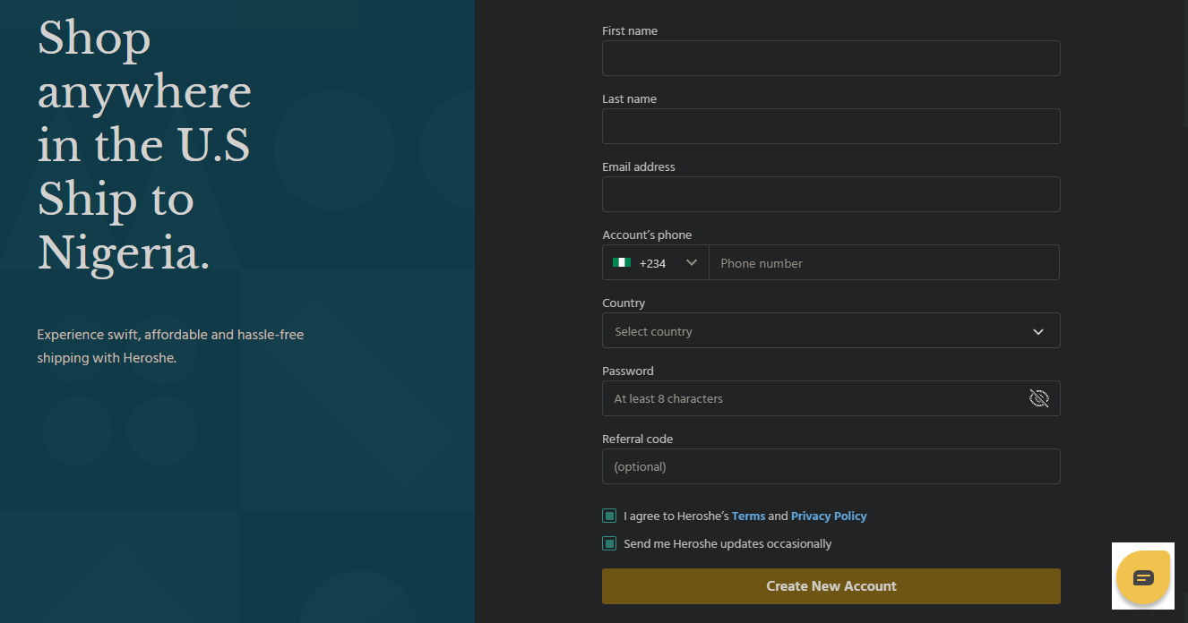
Task: Toggle password visibility eye icon
Action: 1039,398
